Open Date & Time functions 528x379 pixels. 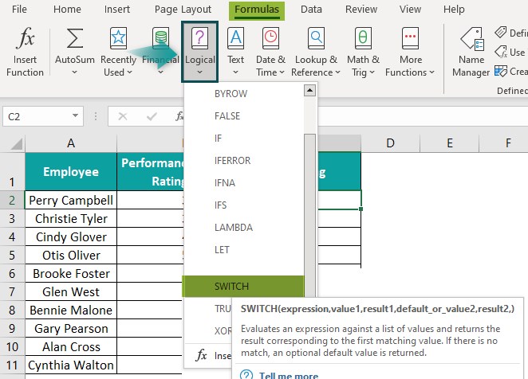point(270,52)
